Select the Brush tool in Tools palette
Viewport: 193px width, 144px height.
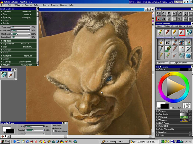pyautogui.click(x=159, y=19)
